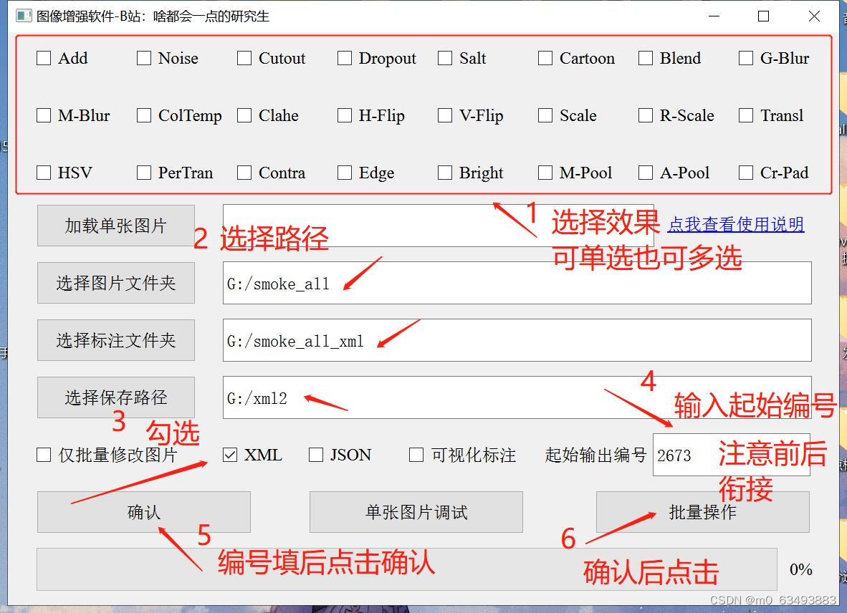The height and width of the screenshot is (613, 847).
Task: Uncheck the XML output format
Action: [x=231, y=455]
